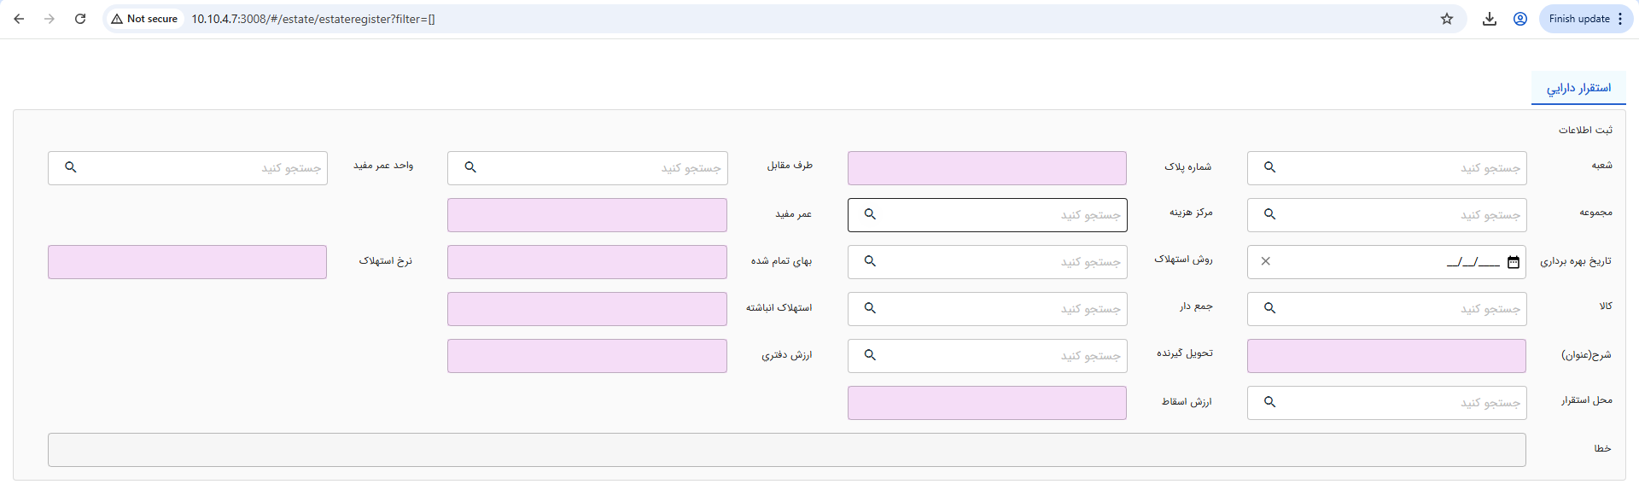Bookmark this page with the star icon
The width and height of the screenshot is (1639, 490).
1446,19
